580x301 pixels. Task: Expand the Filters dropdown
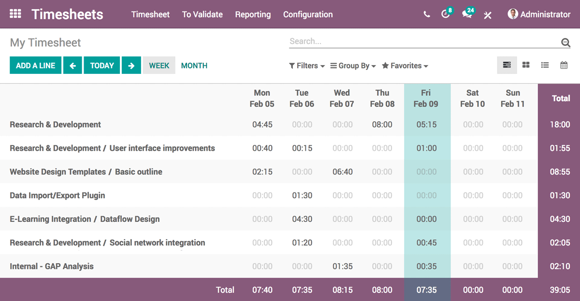pyautogui.click(x=307, y=66)
